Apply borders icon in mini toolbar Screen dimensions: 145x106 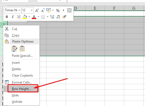click(x=43, y=17)
